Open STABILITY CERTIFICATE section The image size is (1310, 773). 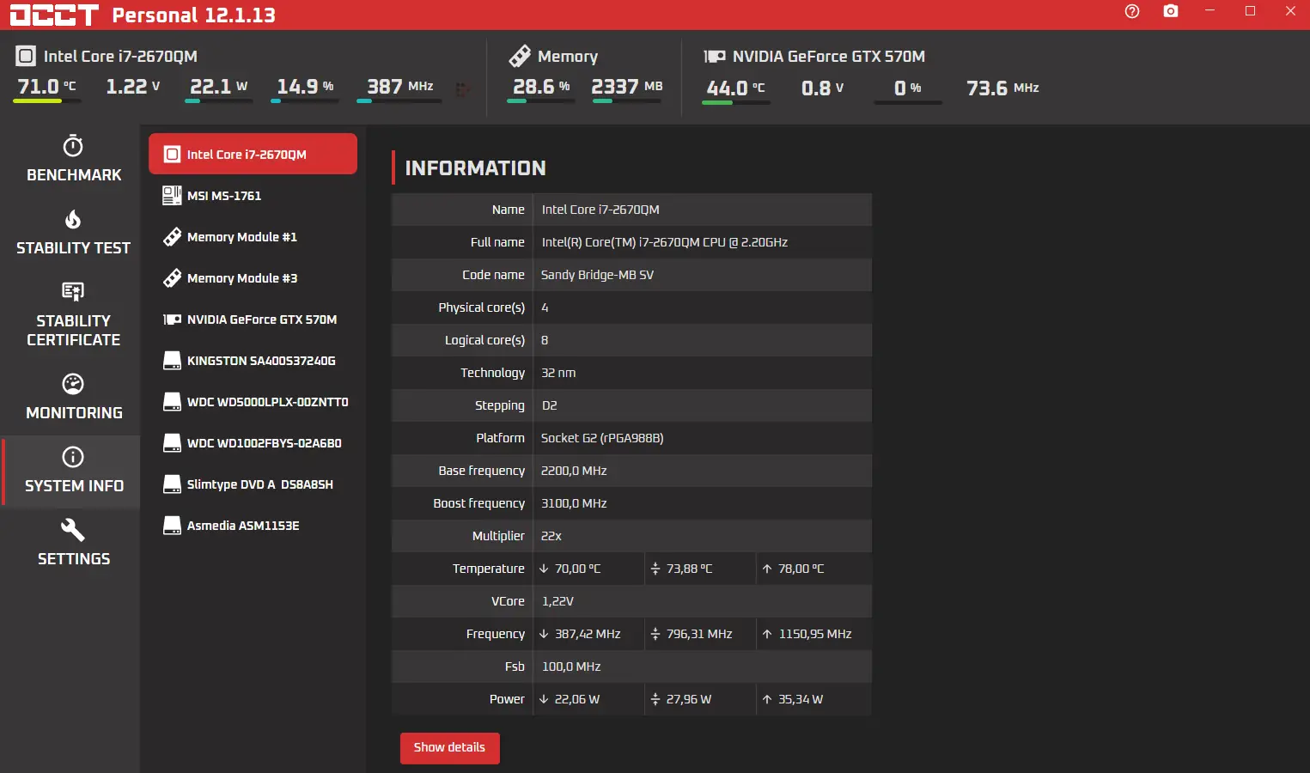[73, 314]
